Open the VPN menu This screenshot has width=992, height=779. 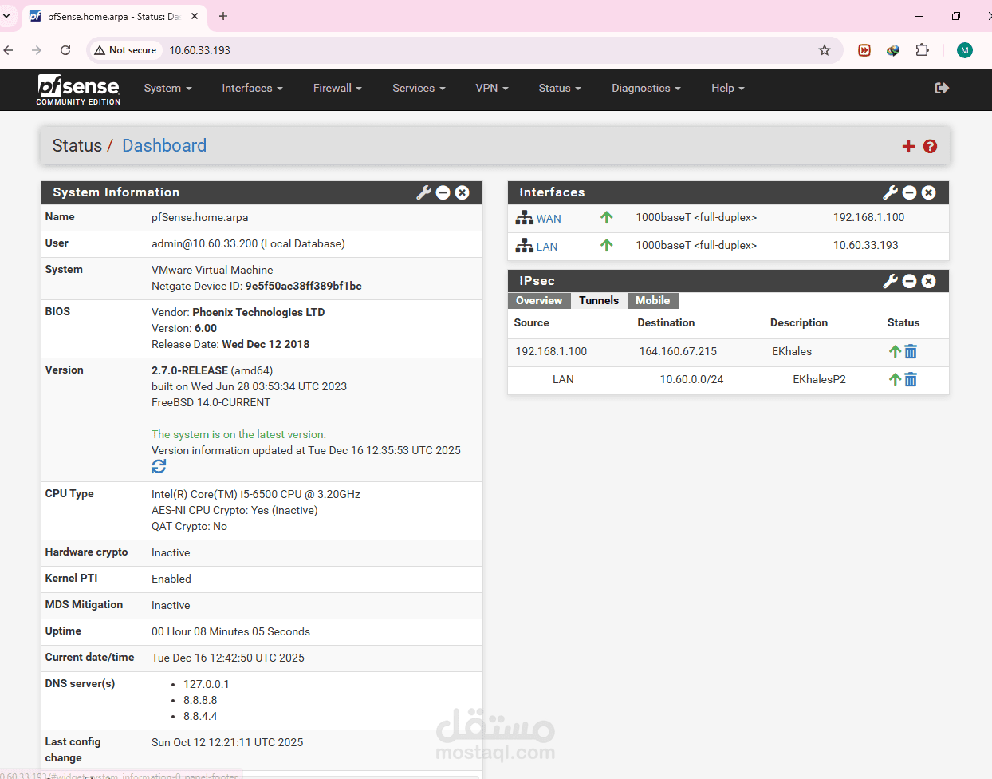point(491,89)
